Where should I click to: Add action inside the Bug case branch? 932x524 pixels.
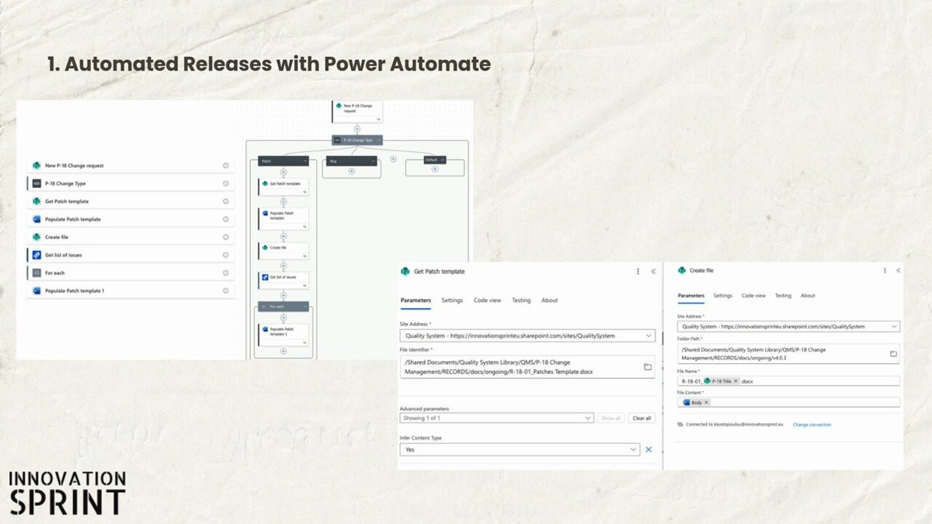(x=352, y=171)
